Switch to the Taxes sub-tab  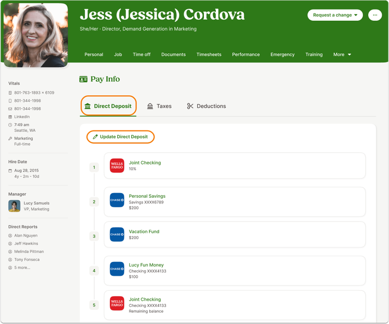click(159, 106)
